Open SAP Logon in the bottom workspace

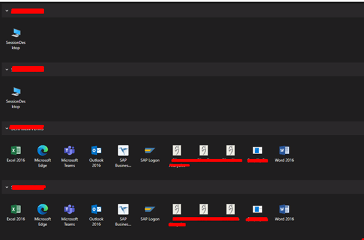150,213
